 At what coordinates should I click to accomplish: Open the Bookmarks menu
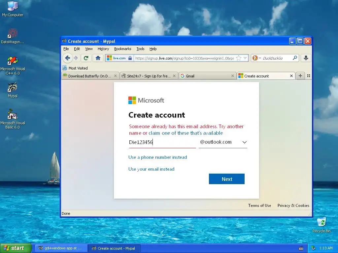(123, 49)
